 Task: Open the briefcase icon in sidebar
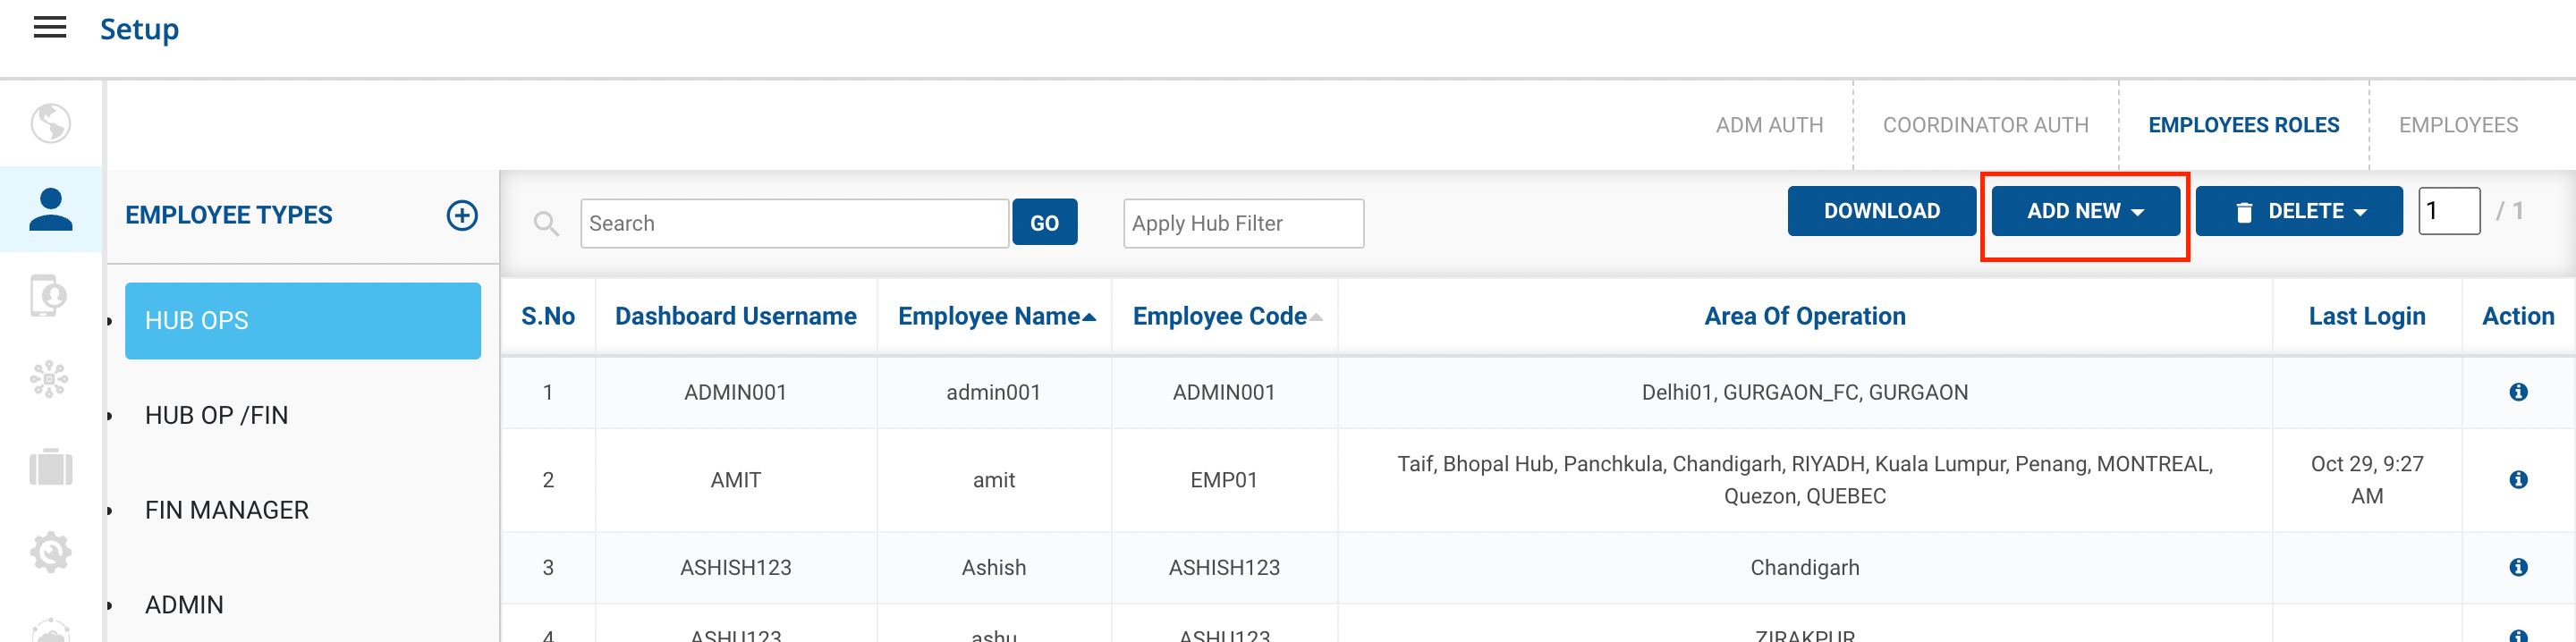pos(50,467)
